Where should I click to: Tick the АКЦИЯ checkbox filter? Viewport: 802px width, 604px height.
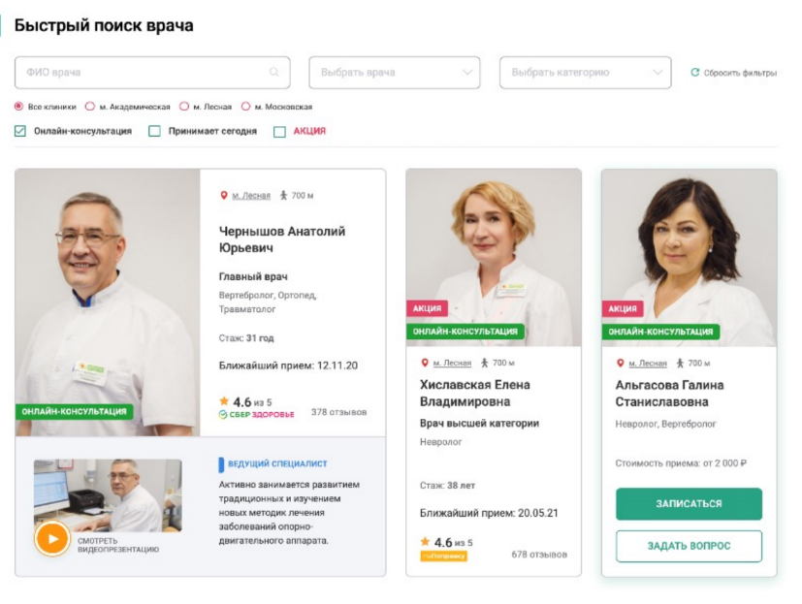click(x=280, y=132)
